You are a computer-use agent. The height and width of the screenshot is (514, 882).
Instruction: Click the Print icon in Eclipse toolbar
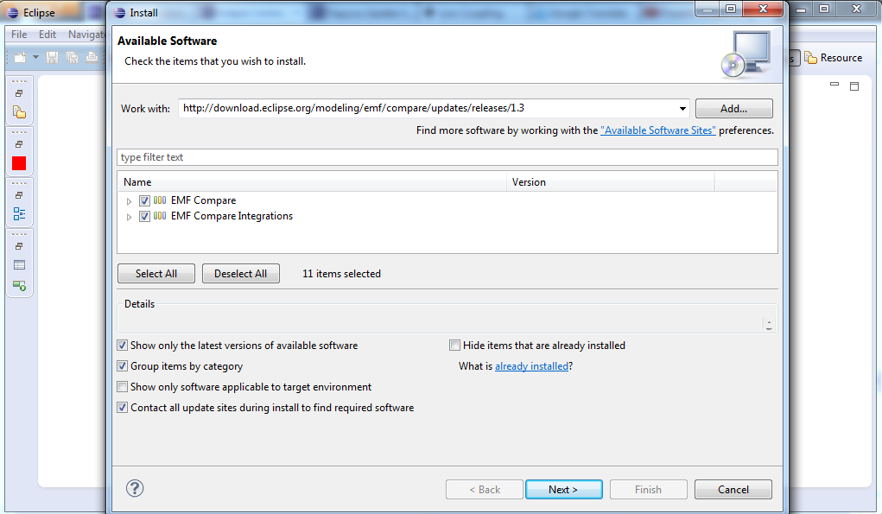[x=92, y=57]
